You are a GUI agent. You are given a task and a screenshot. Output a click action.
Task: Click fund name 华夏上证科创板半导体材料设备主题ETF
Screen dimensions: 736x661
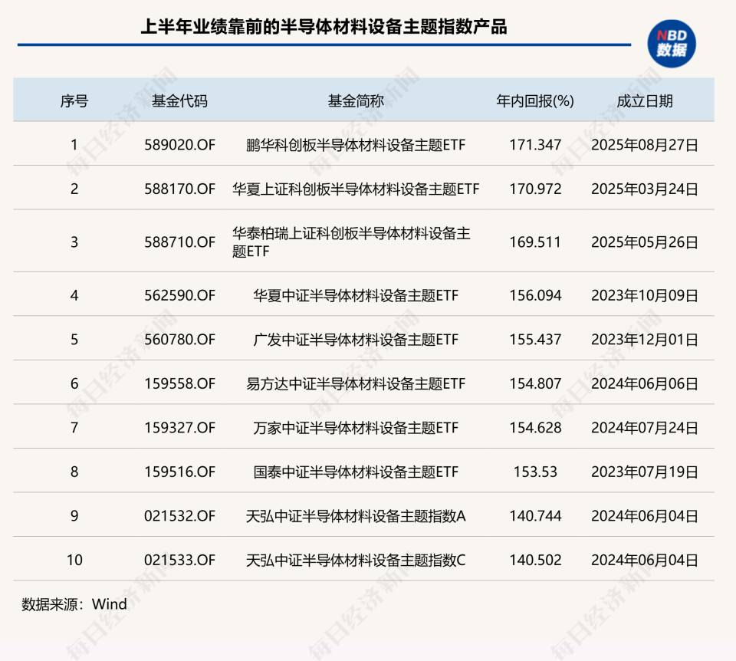[356, 189]
